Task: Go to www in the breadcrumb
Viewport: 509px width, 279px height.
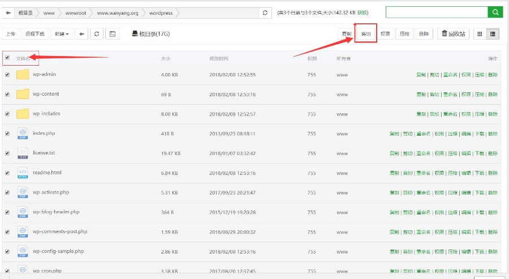Action: (49, 13)
